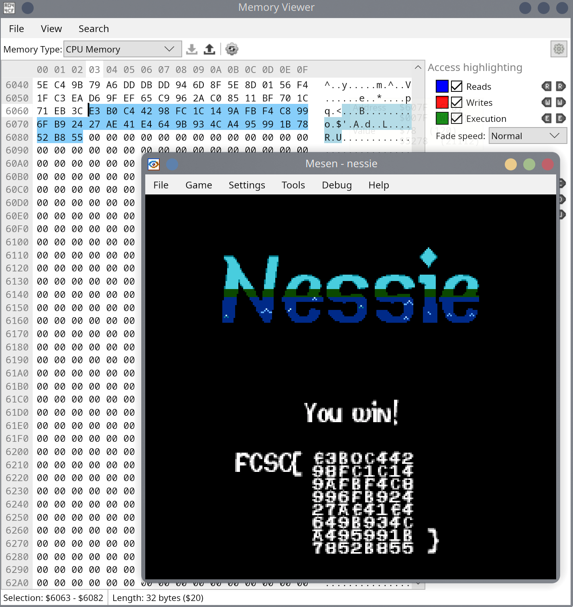Image resolution: width=573 pixels, height=607 pixels.
Task: Click the previous Read access arrow icon
Action: pyautogui.click(x=547, y=86)
